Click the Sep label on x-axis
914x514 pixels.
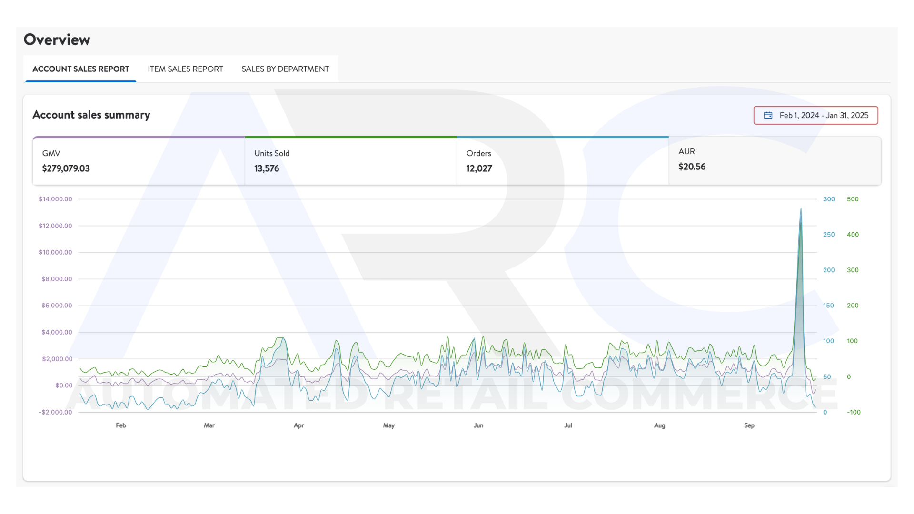[749, 425]
